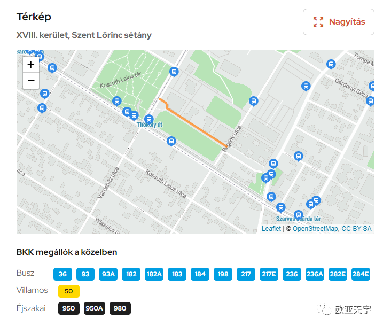Select bus stop marker below Thököly út on Kossuth Lajos utca
The height and width of the screenshot is (326, 383).
[171, 142]
